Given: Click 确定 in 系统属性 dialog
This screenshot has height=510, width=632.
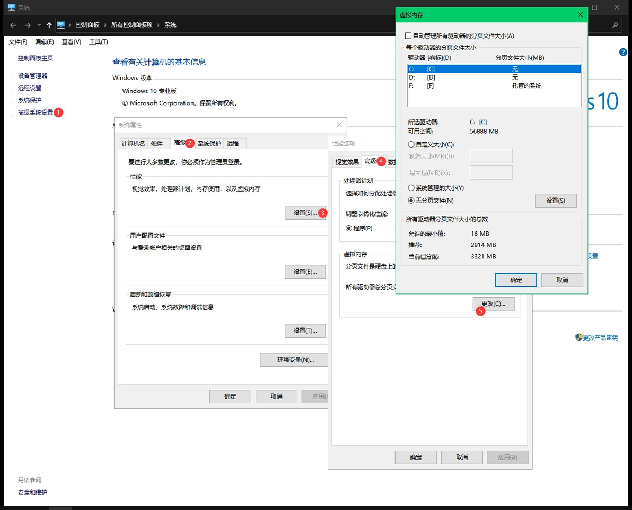Looking at the screenshot, I should point(230,396).
